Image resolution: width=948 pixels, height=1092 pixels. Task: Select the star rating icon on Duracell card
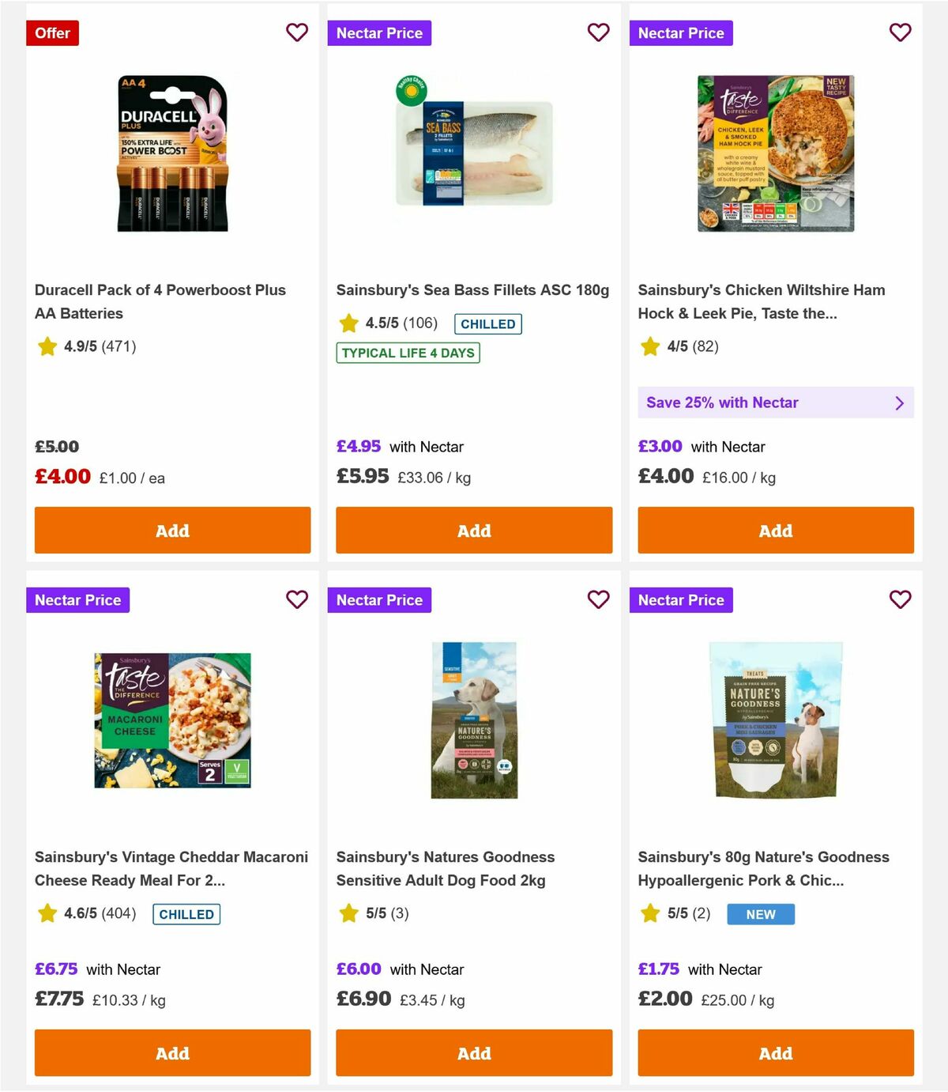(47, 346)
